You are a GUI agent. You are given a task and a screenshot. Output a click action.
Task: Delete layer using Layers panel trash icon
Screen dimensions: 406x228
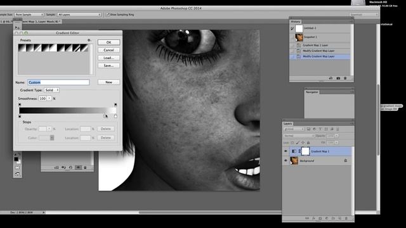click(x=346, y=218)
